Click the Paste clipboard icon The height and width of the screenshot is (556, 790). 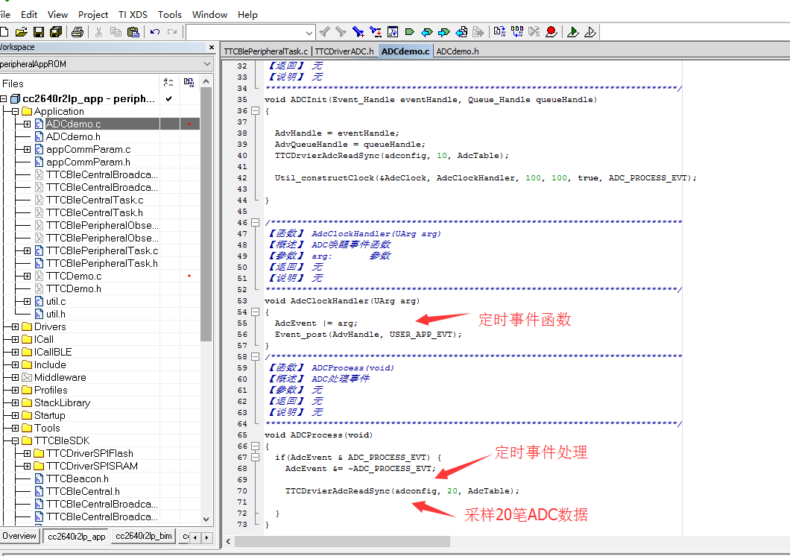coord(133,32)
